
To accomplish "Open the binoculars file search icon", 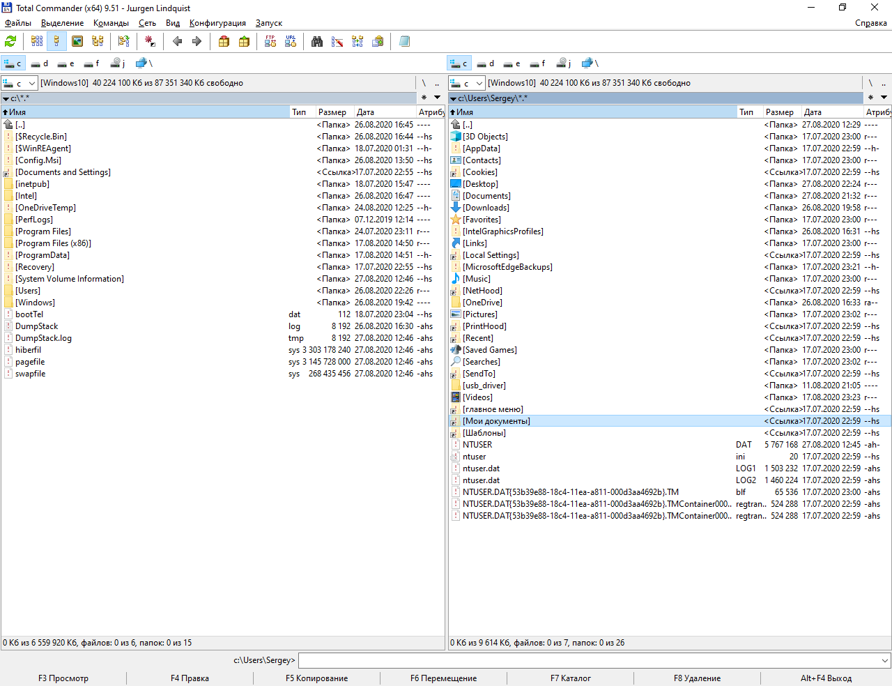I will [x=317, y=41].
